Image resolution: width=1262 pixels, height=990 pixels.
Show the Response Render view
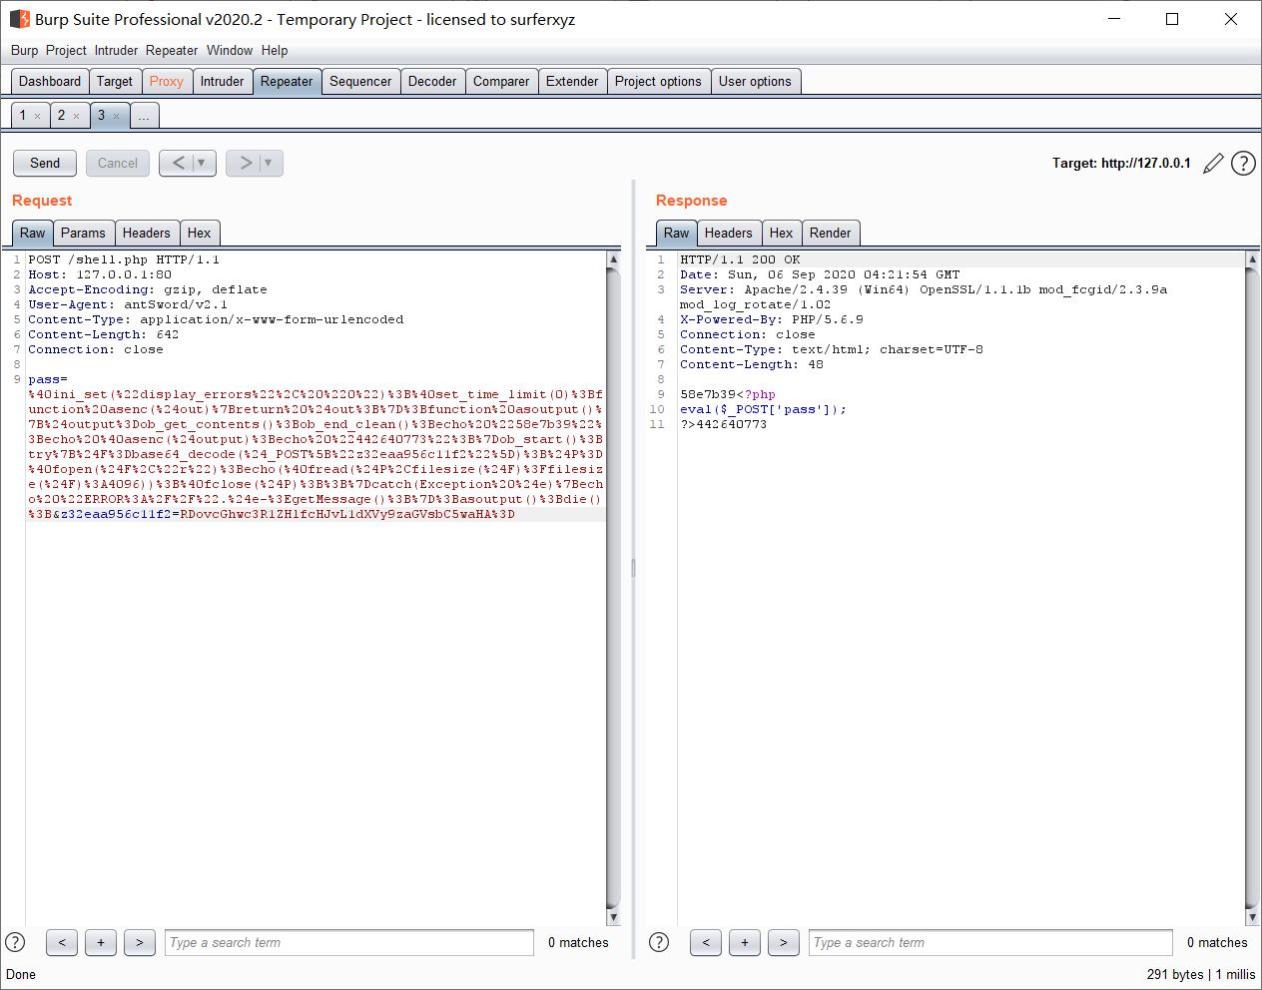[x=831, y=234]
